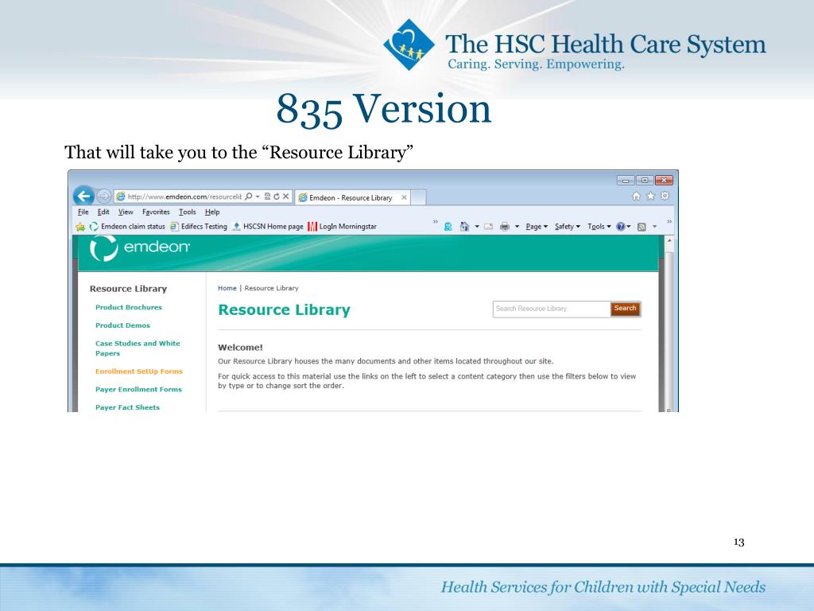The image size is (814, 611).
Task: Open the Favorites menu
Action: pos(156,212)
